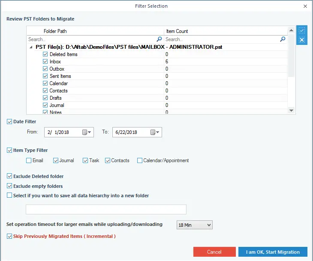The height and width of the screenshot is (261, 313).
Task: Click the Folder Path column header
Action: pyautogui.click(x=95, y=31)
